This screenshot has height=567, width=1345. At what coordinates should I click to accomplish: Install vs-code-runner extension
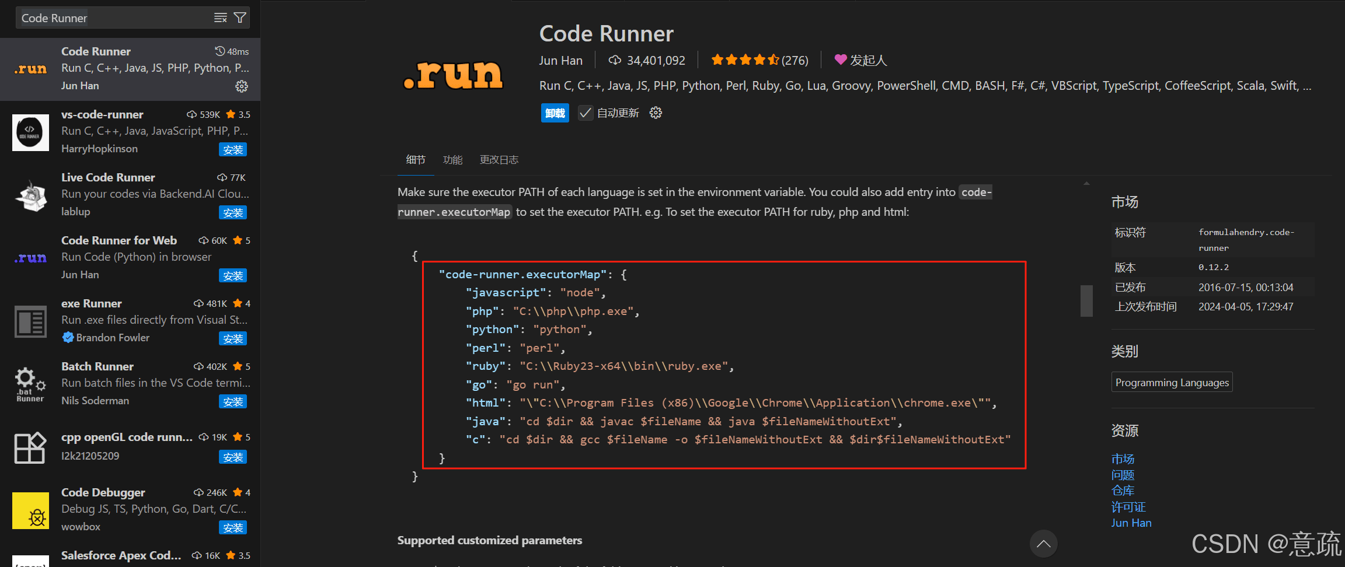pyautogui.click(x=233, y=150)
